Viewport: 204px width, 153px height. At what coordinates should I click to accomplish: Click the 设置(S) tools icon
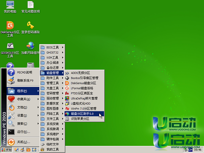click(11, 115)
